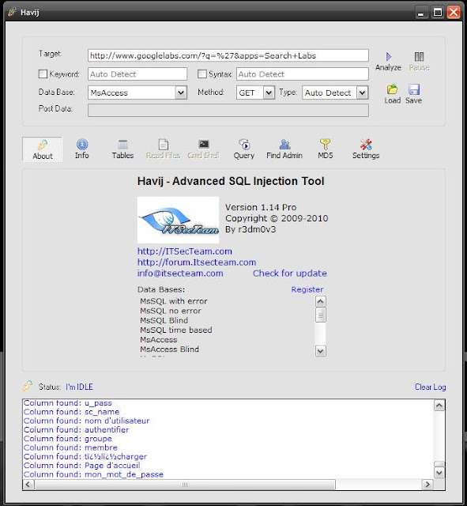This screenshot has width=467, height=506.
Task: Open the Query section icon
Action: 244,144
